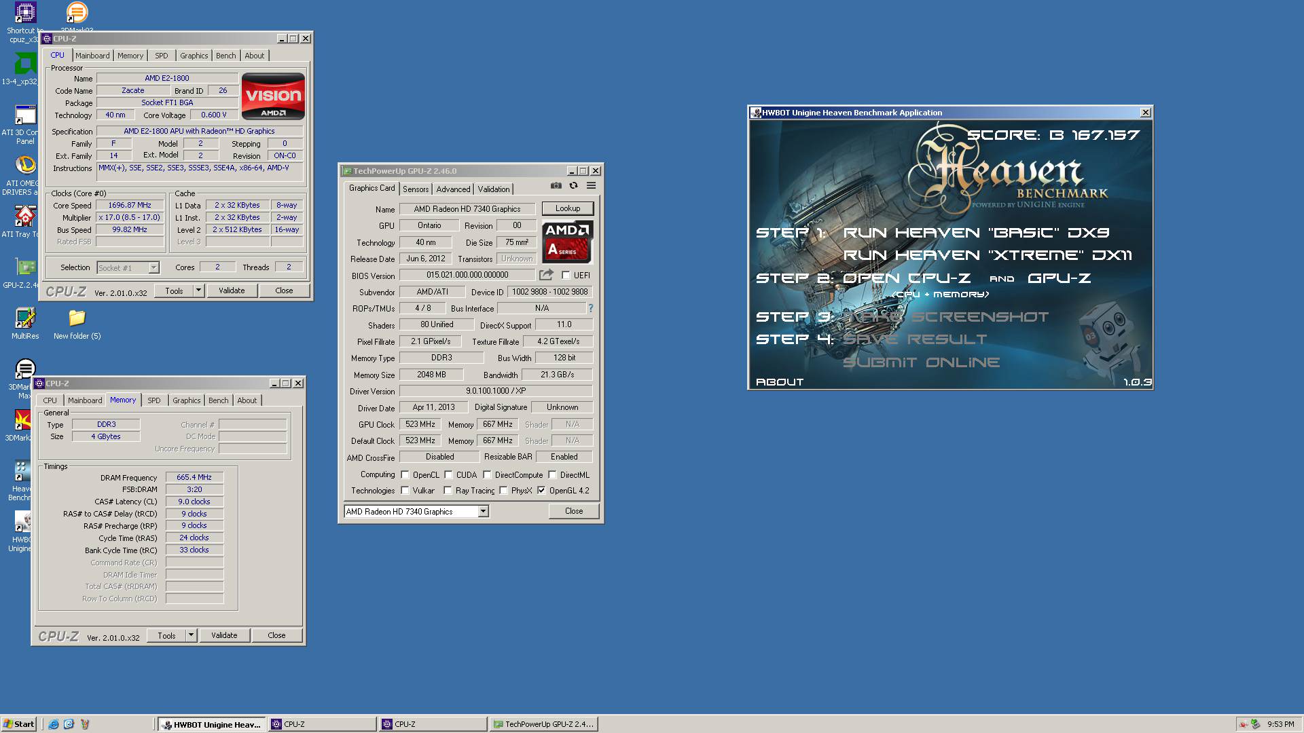Screen dimensions: 1304x733
Task: Click the red system tray icon
Action: pos(1244,724)
